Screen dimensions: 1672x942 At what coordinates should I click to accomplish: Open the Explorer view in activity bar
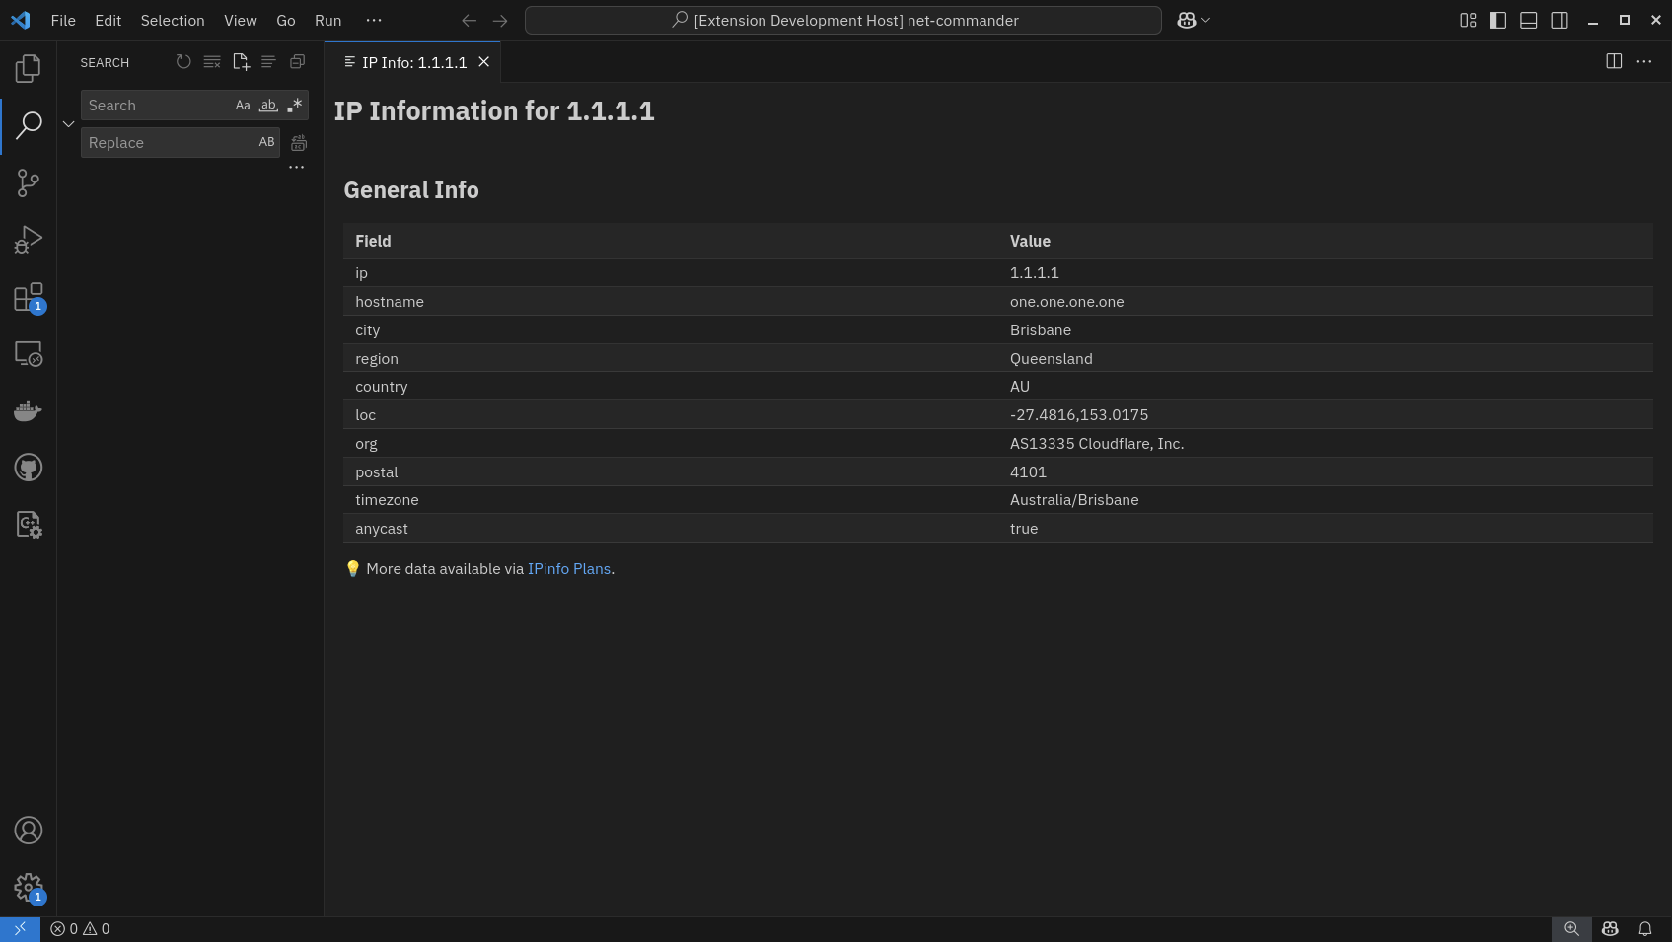29,68
